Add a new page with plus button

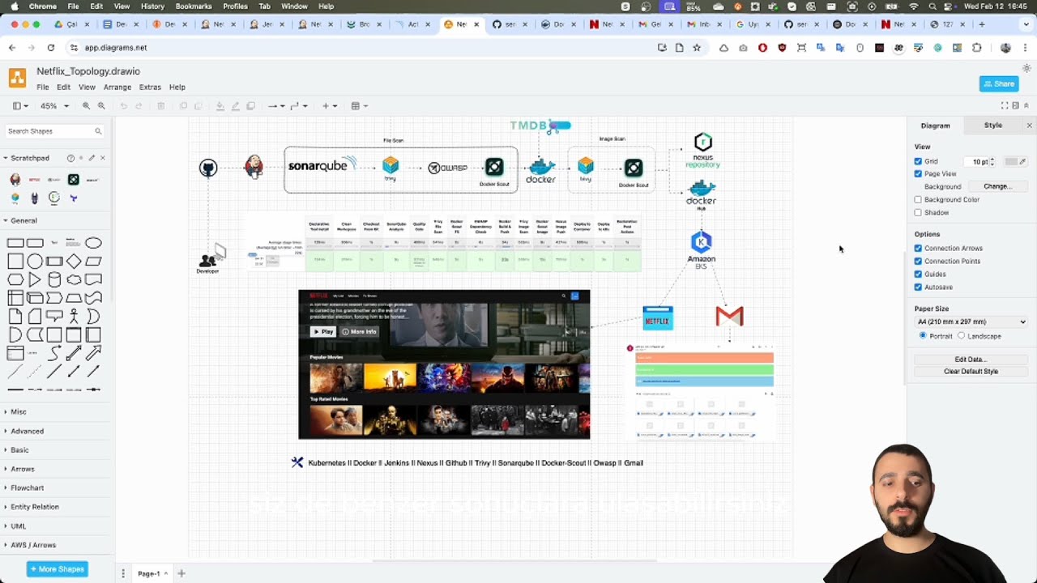[x=181, y=573]
